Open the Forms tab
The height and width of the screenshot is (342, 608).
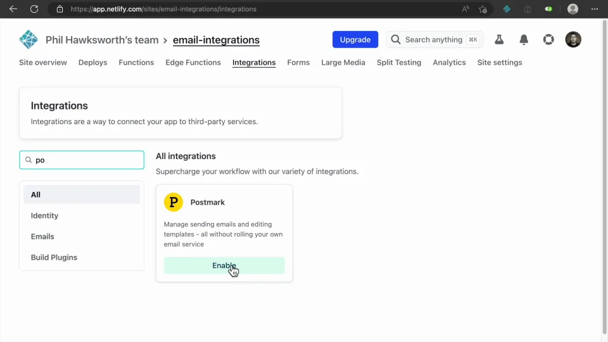pos(298,63)
